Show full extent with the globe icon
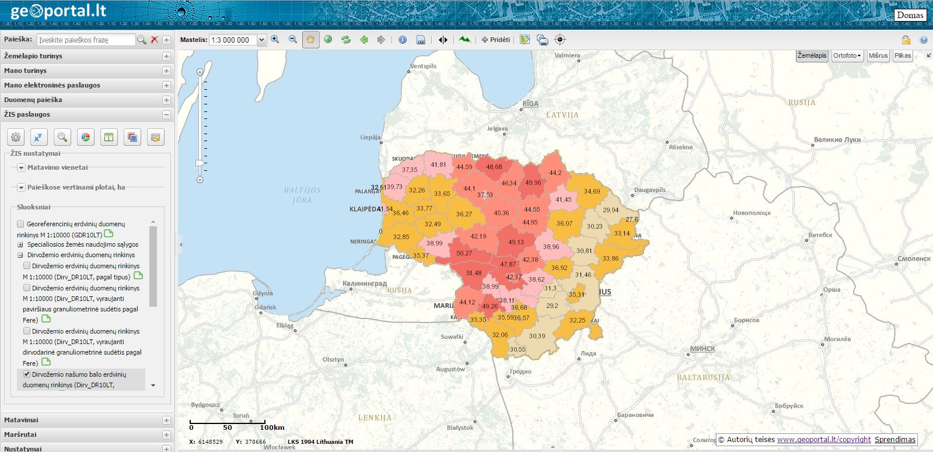The width and height of the screenshot is (933, 452). (x=328, y=40)
